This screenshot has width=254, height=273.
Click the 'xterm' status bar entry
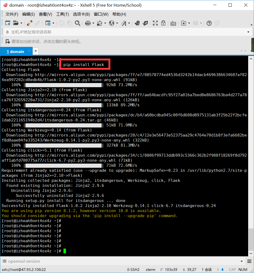pyautogui.click(x=150, y=270)
